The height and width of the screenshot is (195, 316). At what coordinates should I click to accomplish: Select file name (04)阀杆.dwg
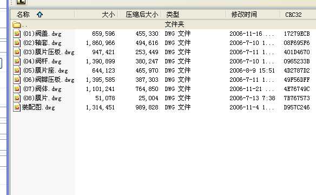tap(42, 61)
